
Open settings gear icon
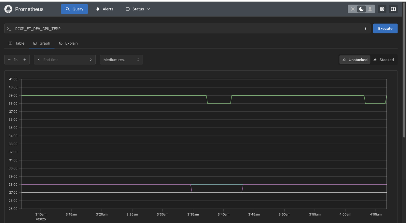coord(383,9)
